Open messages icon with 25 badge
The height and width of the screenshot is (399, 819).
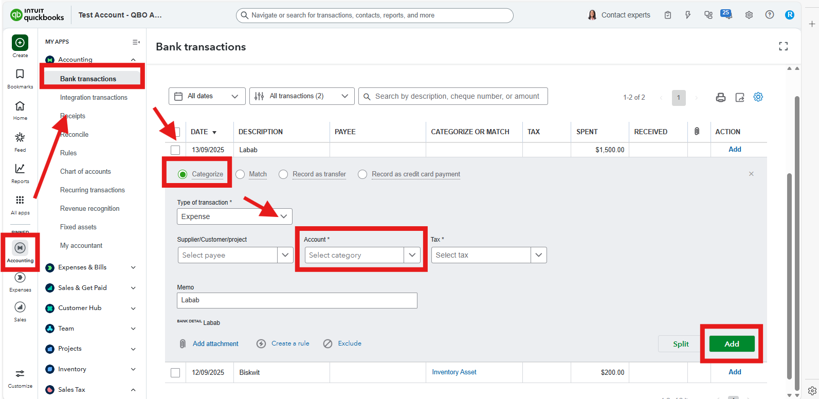(726, 14)
